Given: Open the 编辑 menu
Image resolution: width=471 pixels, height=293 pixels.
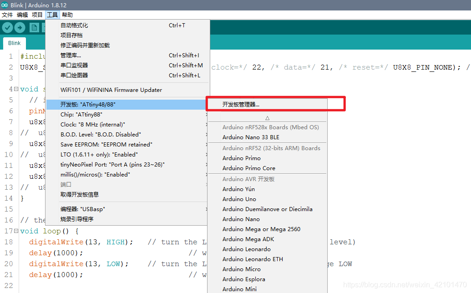Looking at the screenshot, I should pos(22,15).
